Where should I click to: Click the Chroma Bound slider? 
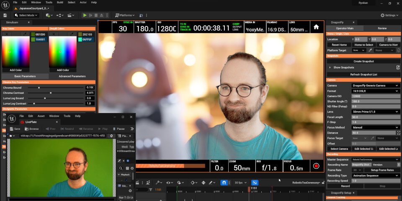[57, 88]
